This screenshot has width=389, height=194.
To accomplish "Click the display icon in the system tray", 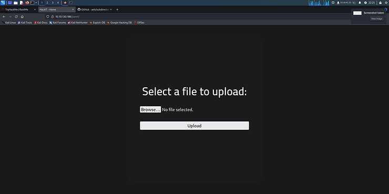I will [x=333, y=3].
